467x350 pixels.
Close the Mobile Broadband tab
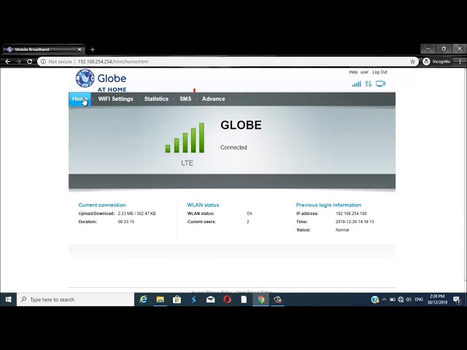[x=80, y=50]
